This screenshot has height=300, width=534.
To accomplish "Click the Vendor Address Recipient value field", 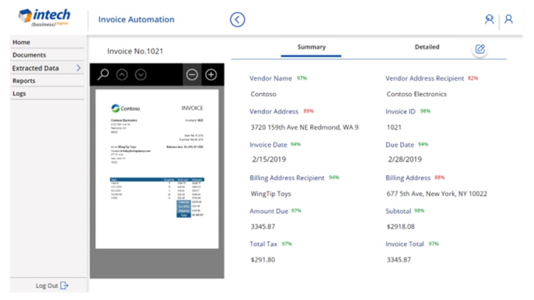I will coord(416,94).
